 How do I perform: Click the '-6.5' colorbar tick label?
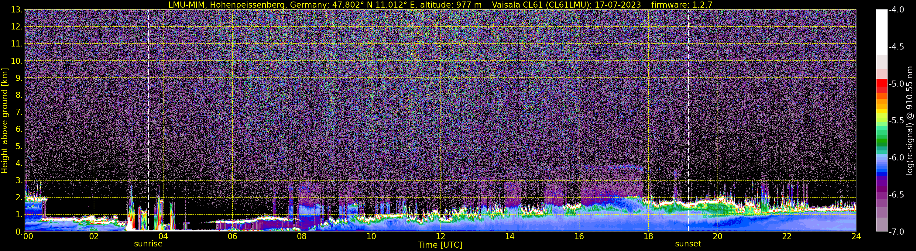pyautogui.click(x=896, y=194)
